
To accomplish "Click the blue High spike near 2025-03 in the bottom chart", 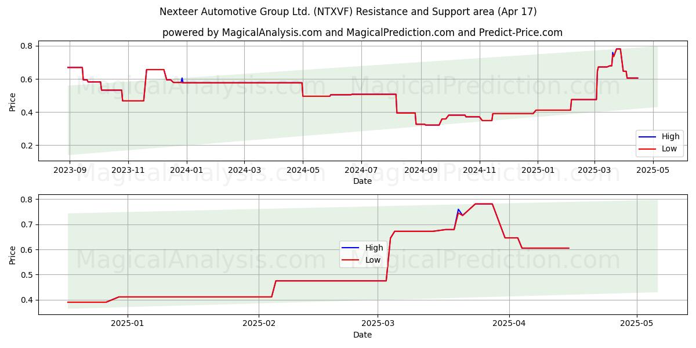I will click(x=458, y=209).
